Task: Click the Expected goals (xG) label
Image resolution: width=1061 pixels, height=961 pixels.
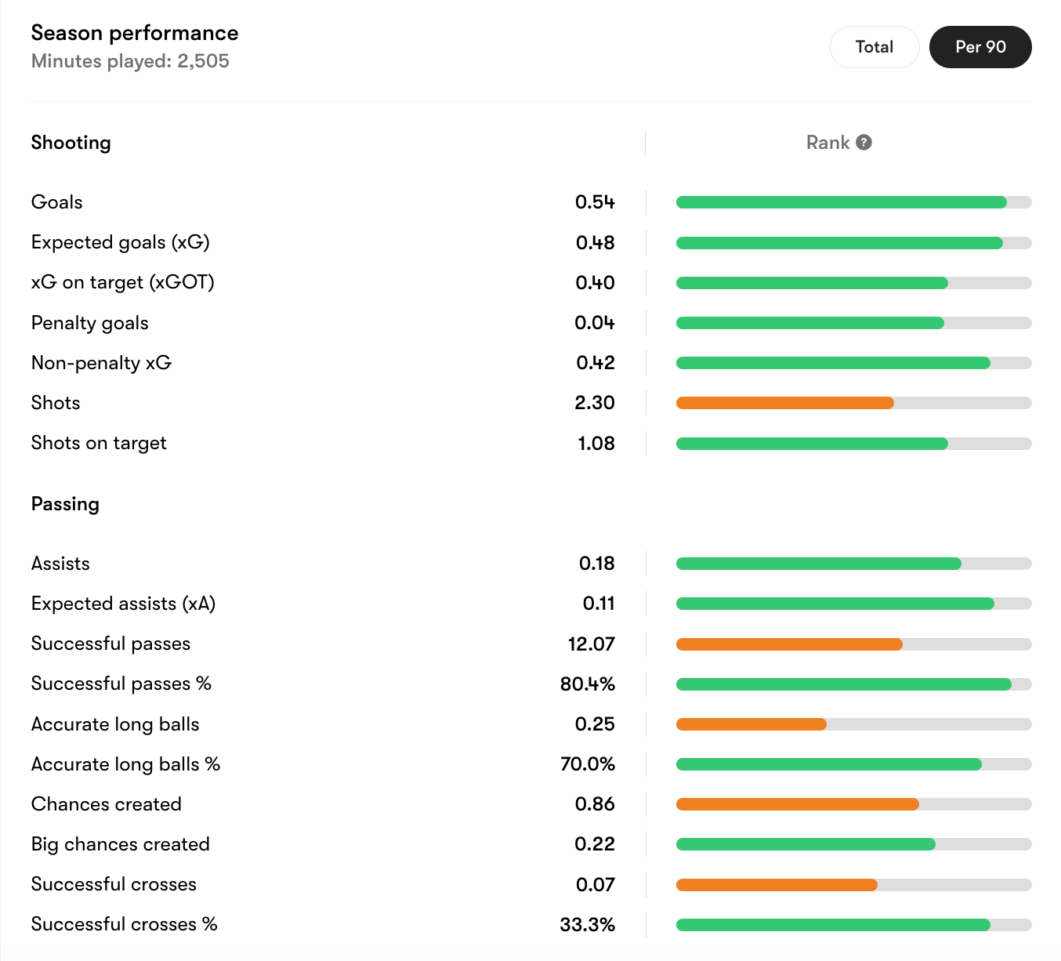Action: click(121, 243)
